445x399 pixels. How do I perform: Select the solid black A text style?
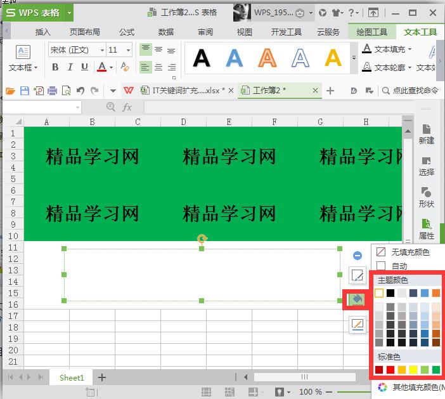tap(202, 58)
